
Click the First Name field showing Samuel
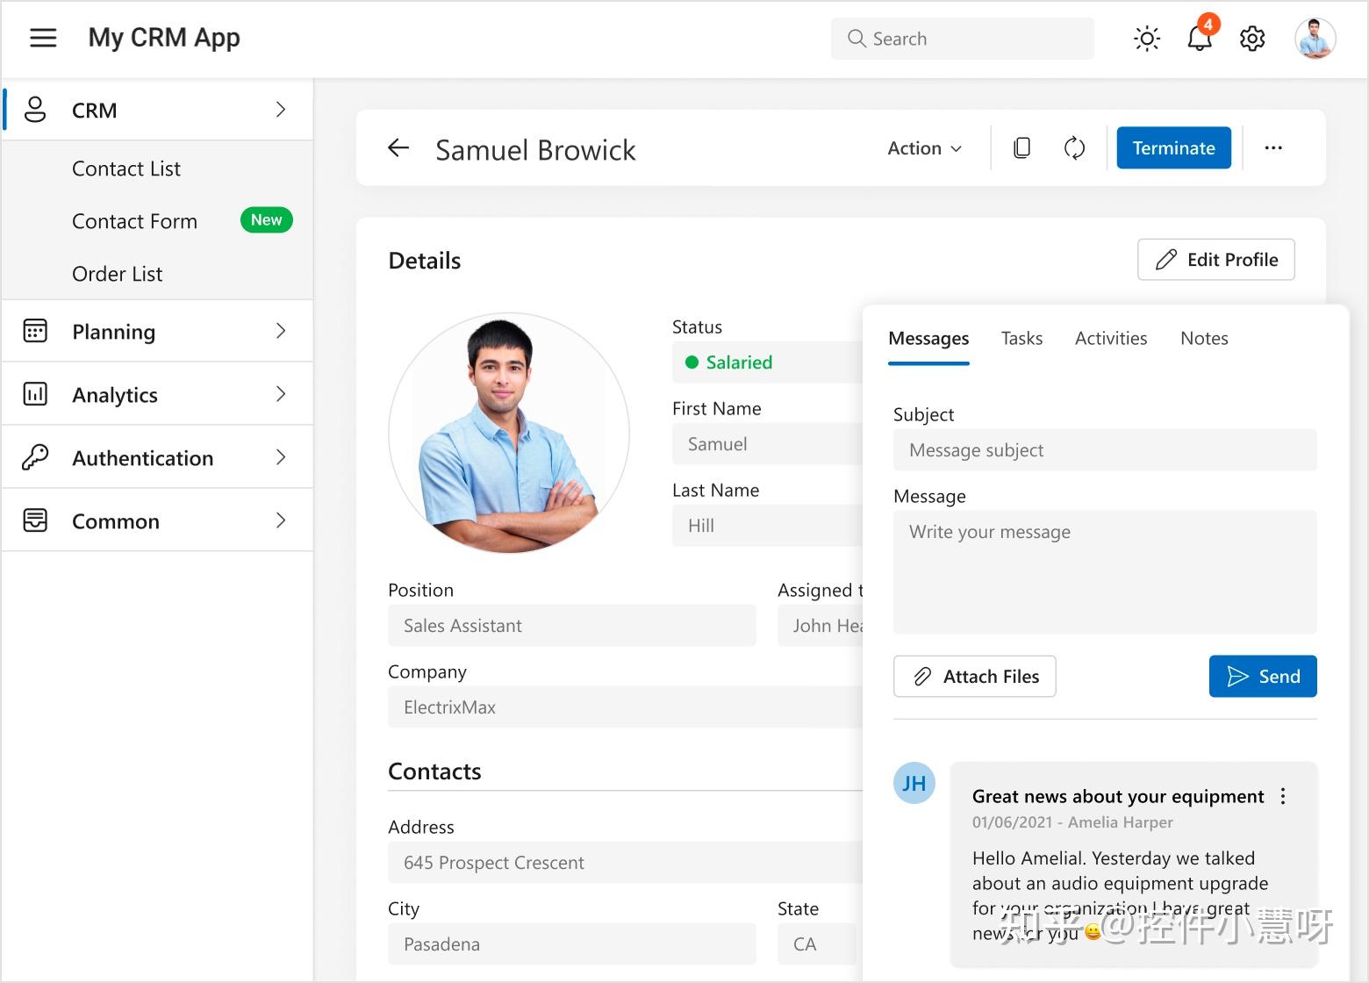coord(768,444)
